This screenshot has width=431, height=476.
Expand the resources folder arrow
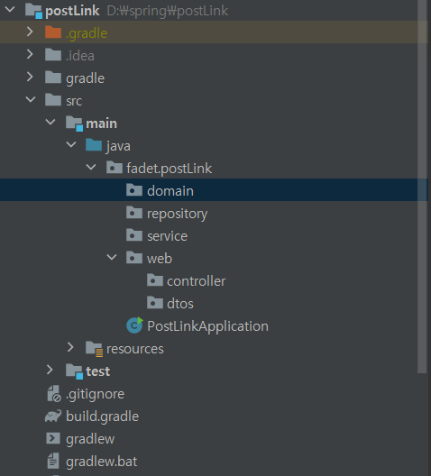pyautogui.click(x=70, y=347)
